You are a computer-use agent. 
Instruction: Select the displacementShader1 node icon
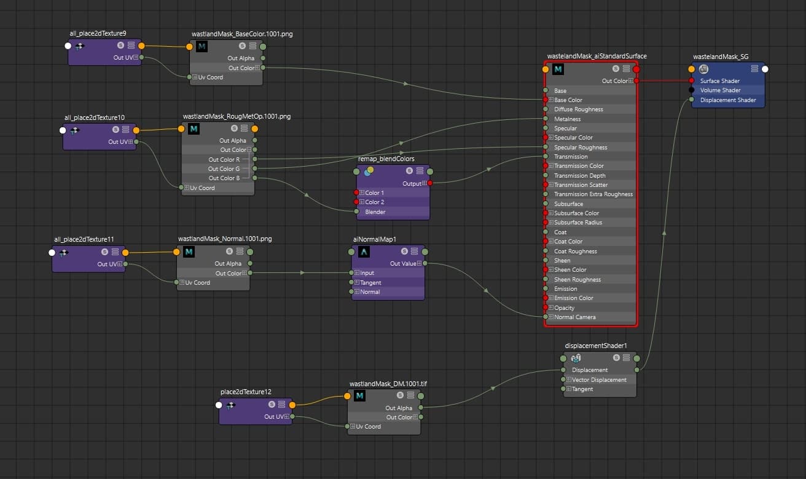tap(576, 358)
